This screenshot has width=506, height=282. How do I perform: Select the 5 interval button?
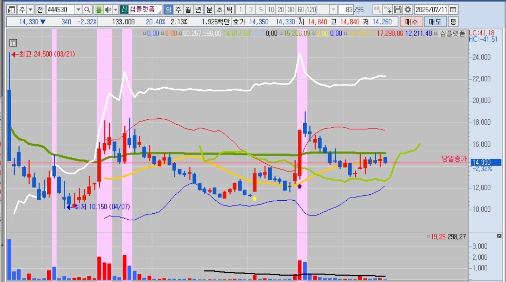[261, 10]
